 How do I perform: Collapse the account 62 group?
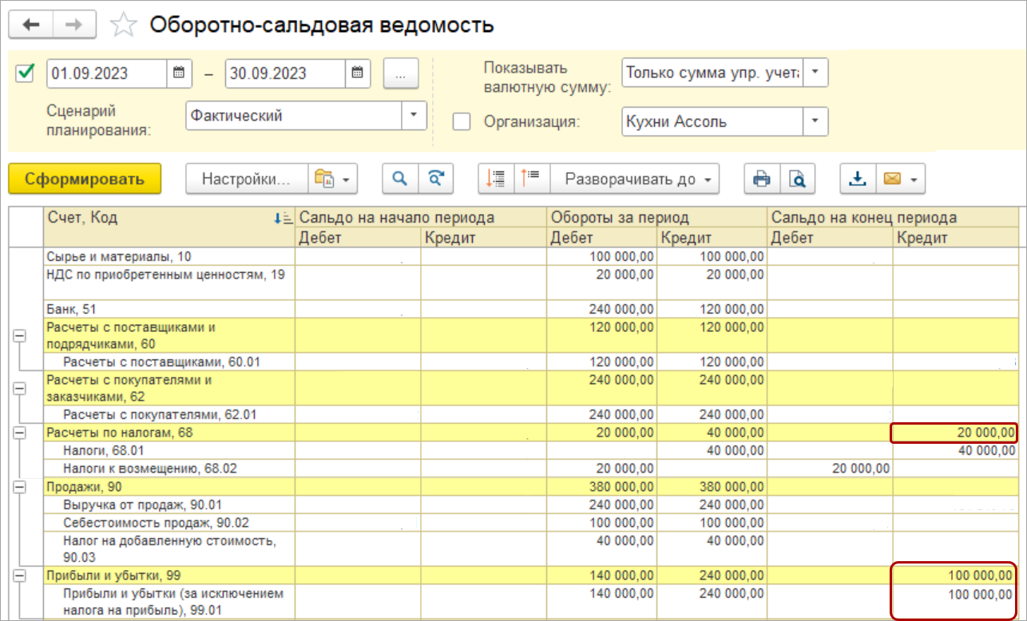[20, 389]
